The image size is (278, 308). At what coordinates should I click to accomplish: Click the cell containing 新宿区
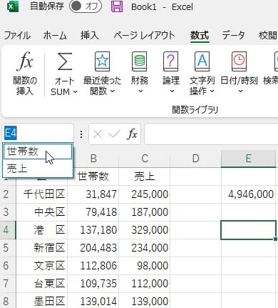42,248
